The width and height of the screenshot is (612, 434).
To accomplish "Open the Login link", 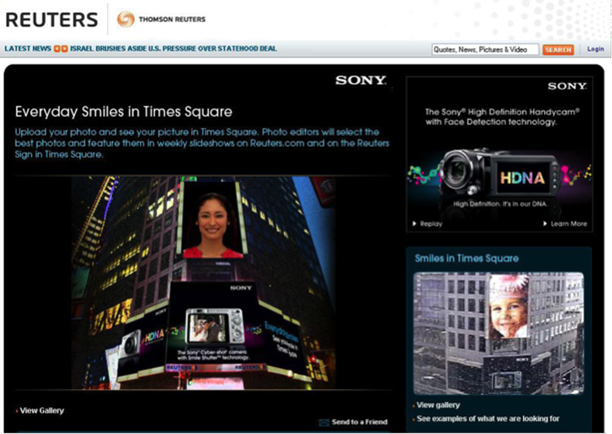I will [596, 49].
